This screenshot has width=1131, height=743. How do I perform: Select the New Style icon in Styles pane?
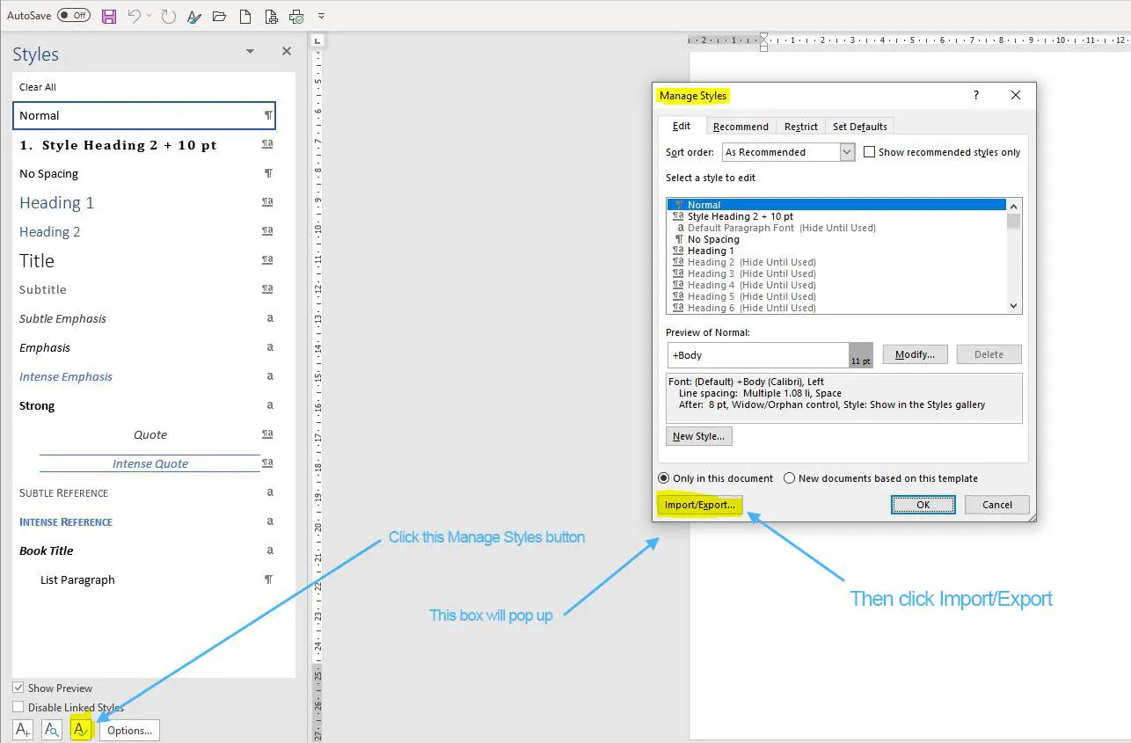[21, 729]
